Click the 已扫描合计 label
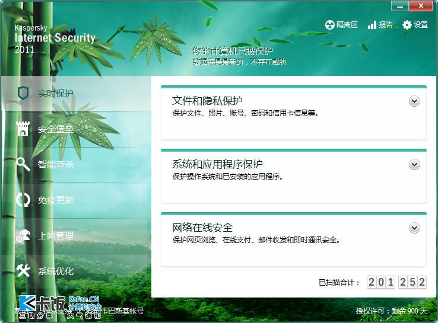Viewport: 438px width, 323px height. (x=339, y=283)
